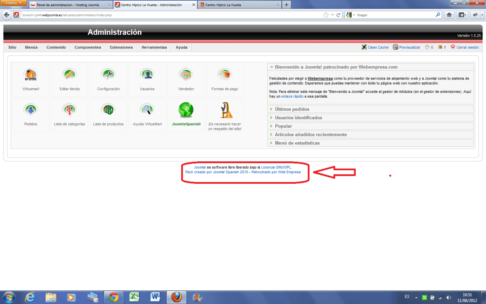Click the Cerrar sesión icon

click(453, 47)
